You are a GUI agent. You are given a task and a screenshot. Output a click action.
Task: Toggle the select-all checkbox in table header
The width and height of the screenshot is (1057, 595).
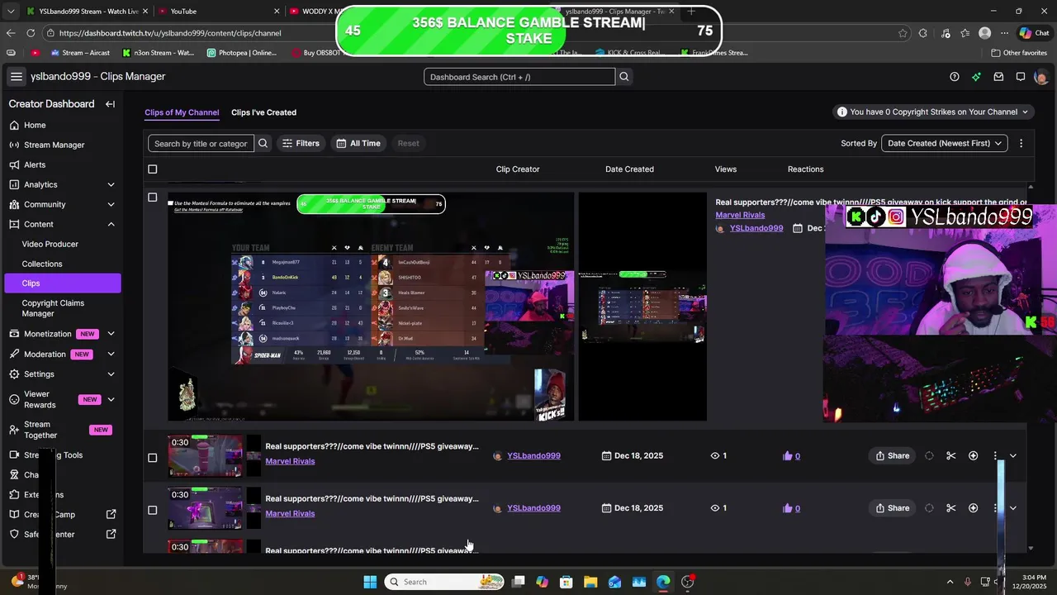152,169
